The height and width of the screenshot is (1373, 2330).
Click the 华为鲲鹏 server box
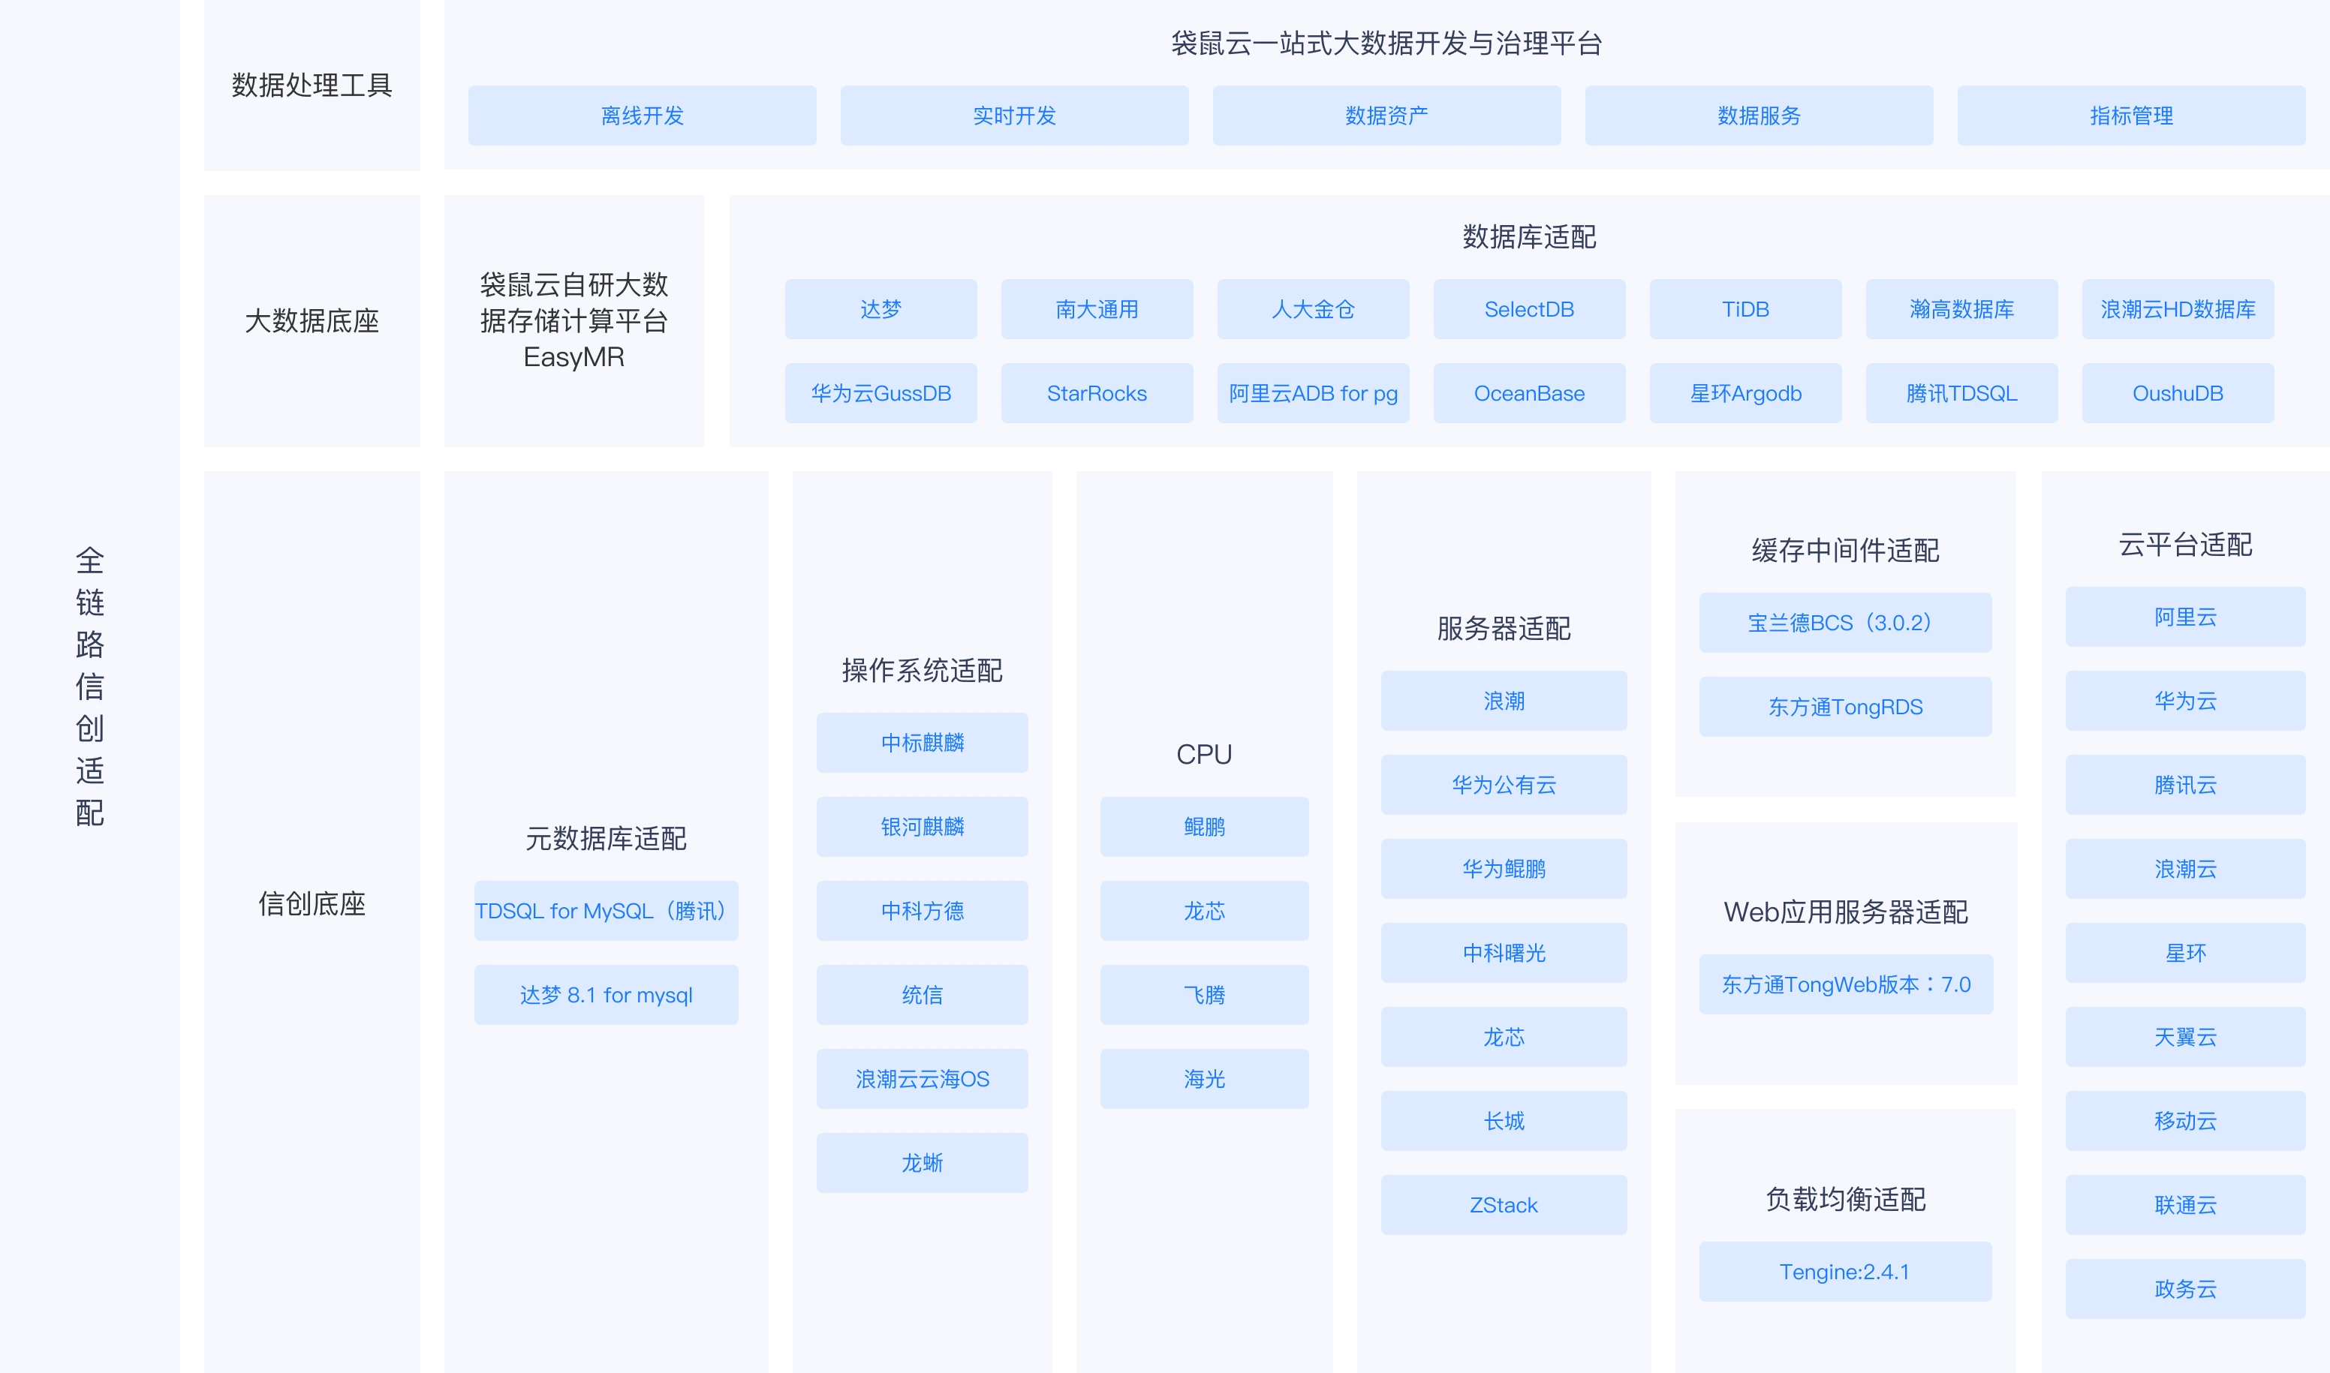pyautogui.click(x=1504, y=869)
